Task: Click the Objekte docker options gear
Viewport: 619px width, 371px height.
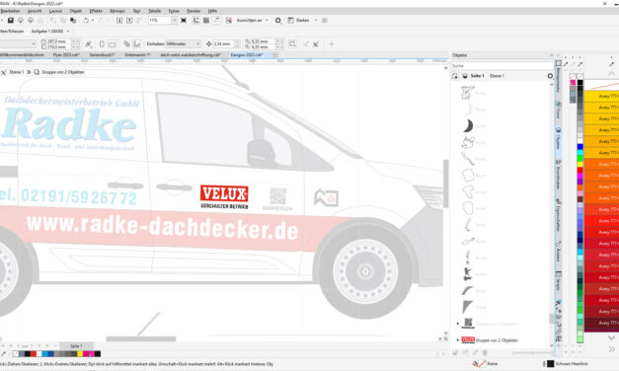Action: pos(550,76)
